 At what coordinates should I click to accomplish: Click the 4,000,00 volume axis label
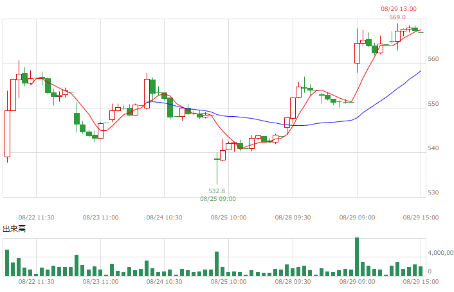pyautogui.click(x=440, y=253)
